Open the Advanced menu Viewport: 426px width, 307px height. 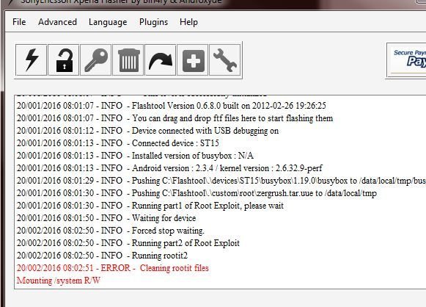coord(57,22)
